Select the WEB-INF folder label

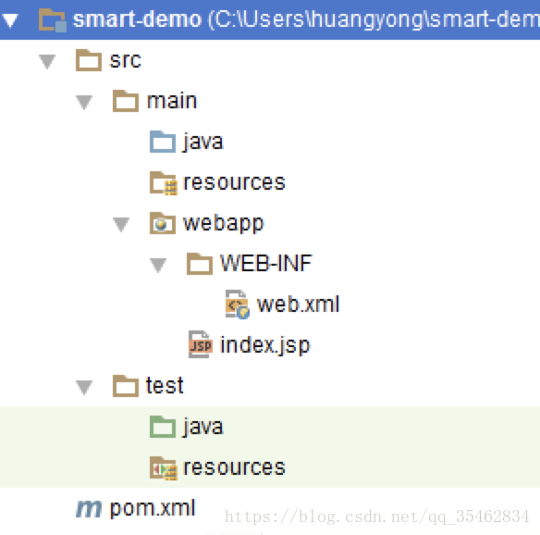coord(266,264)
